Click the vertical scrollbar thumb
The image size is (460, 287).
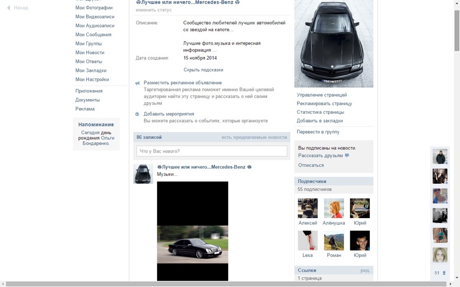457,31
